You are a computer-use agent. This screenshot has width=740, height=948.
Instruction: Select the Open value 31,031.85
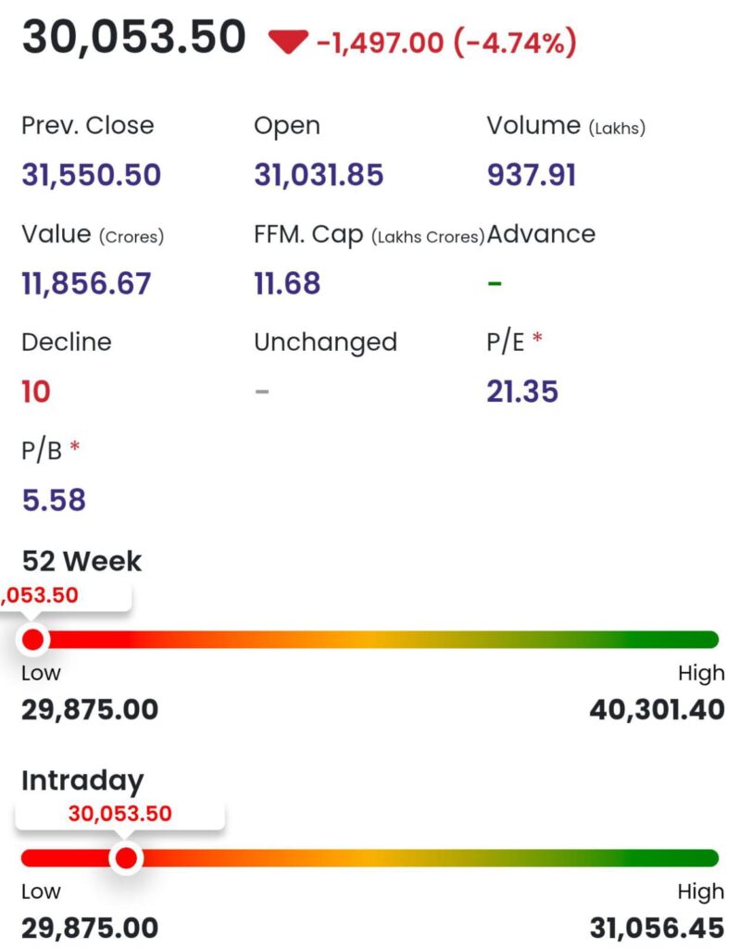[x=319, y=174]
